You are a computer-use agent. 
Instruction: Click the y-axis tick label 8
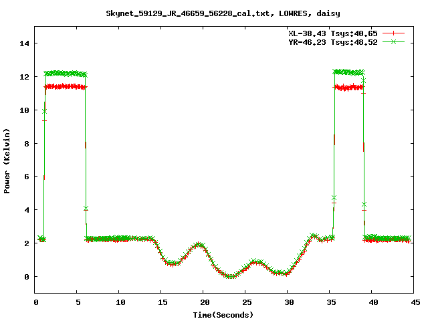[27, 144]
